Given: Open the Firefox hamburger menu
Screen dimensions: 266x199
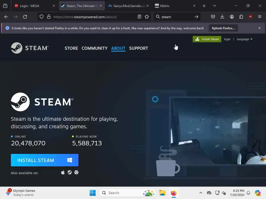Looking at the screenshot, I should click(260, 17).
